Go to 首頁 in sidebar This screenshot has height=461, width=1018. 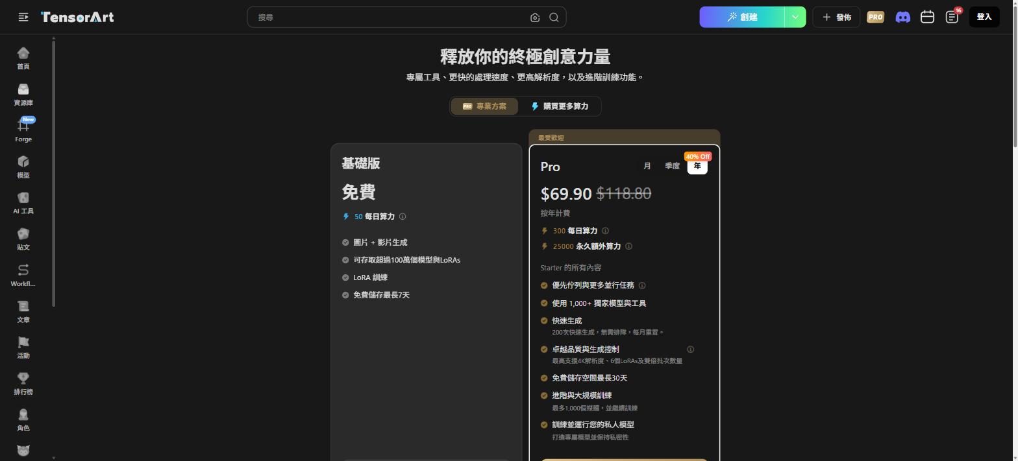[x=23, y=58]
